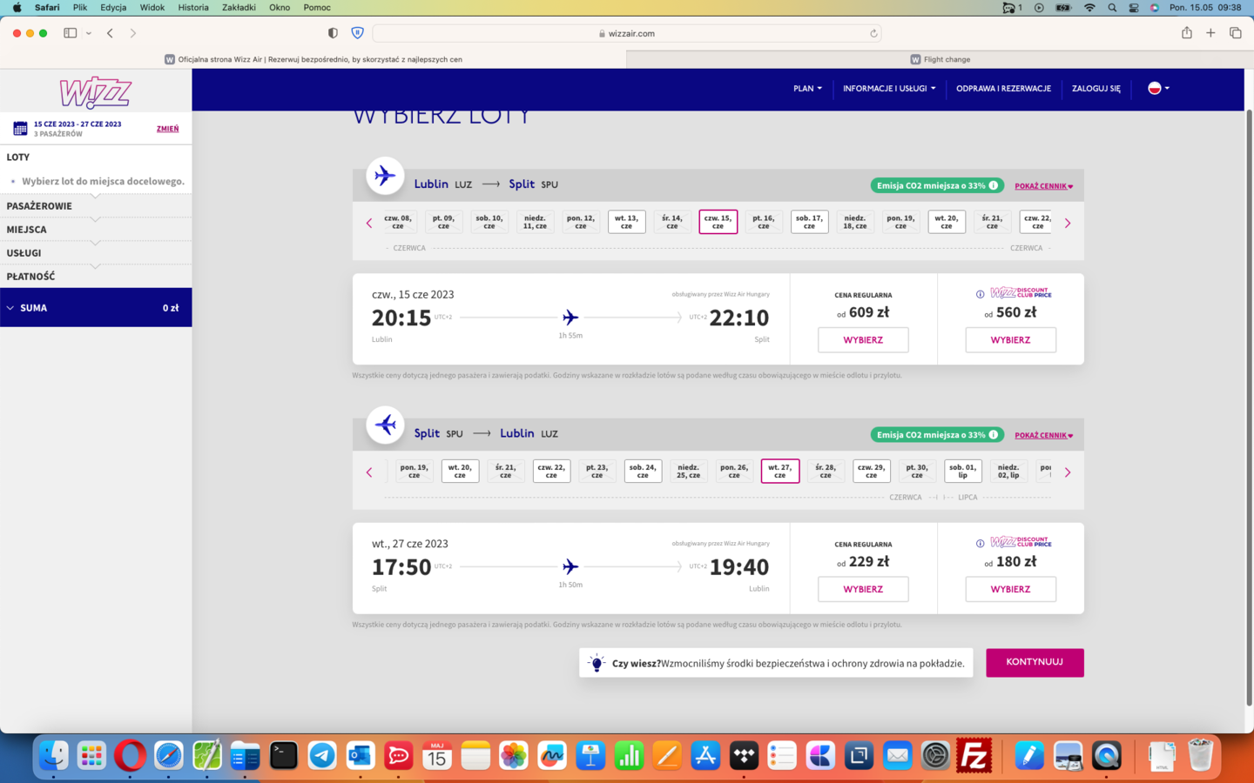
Task: Open a new Safari tab with plus icon
Action: (x=1210, y=33)
